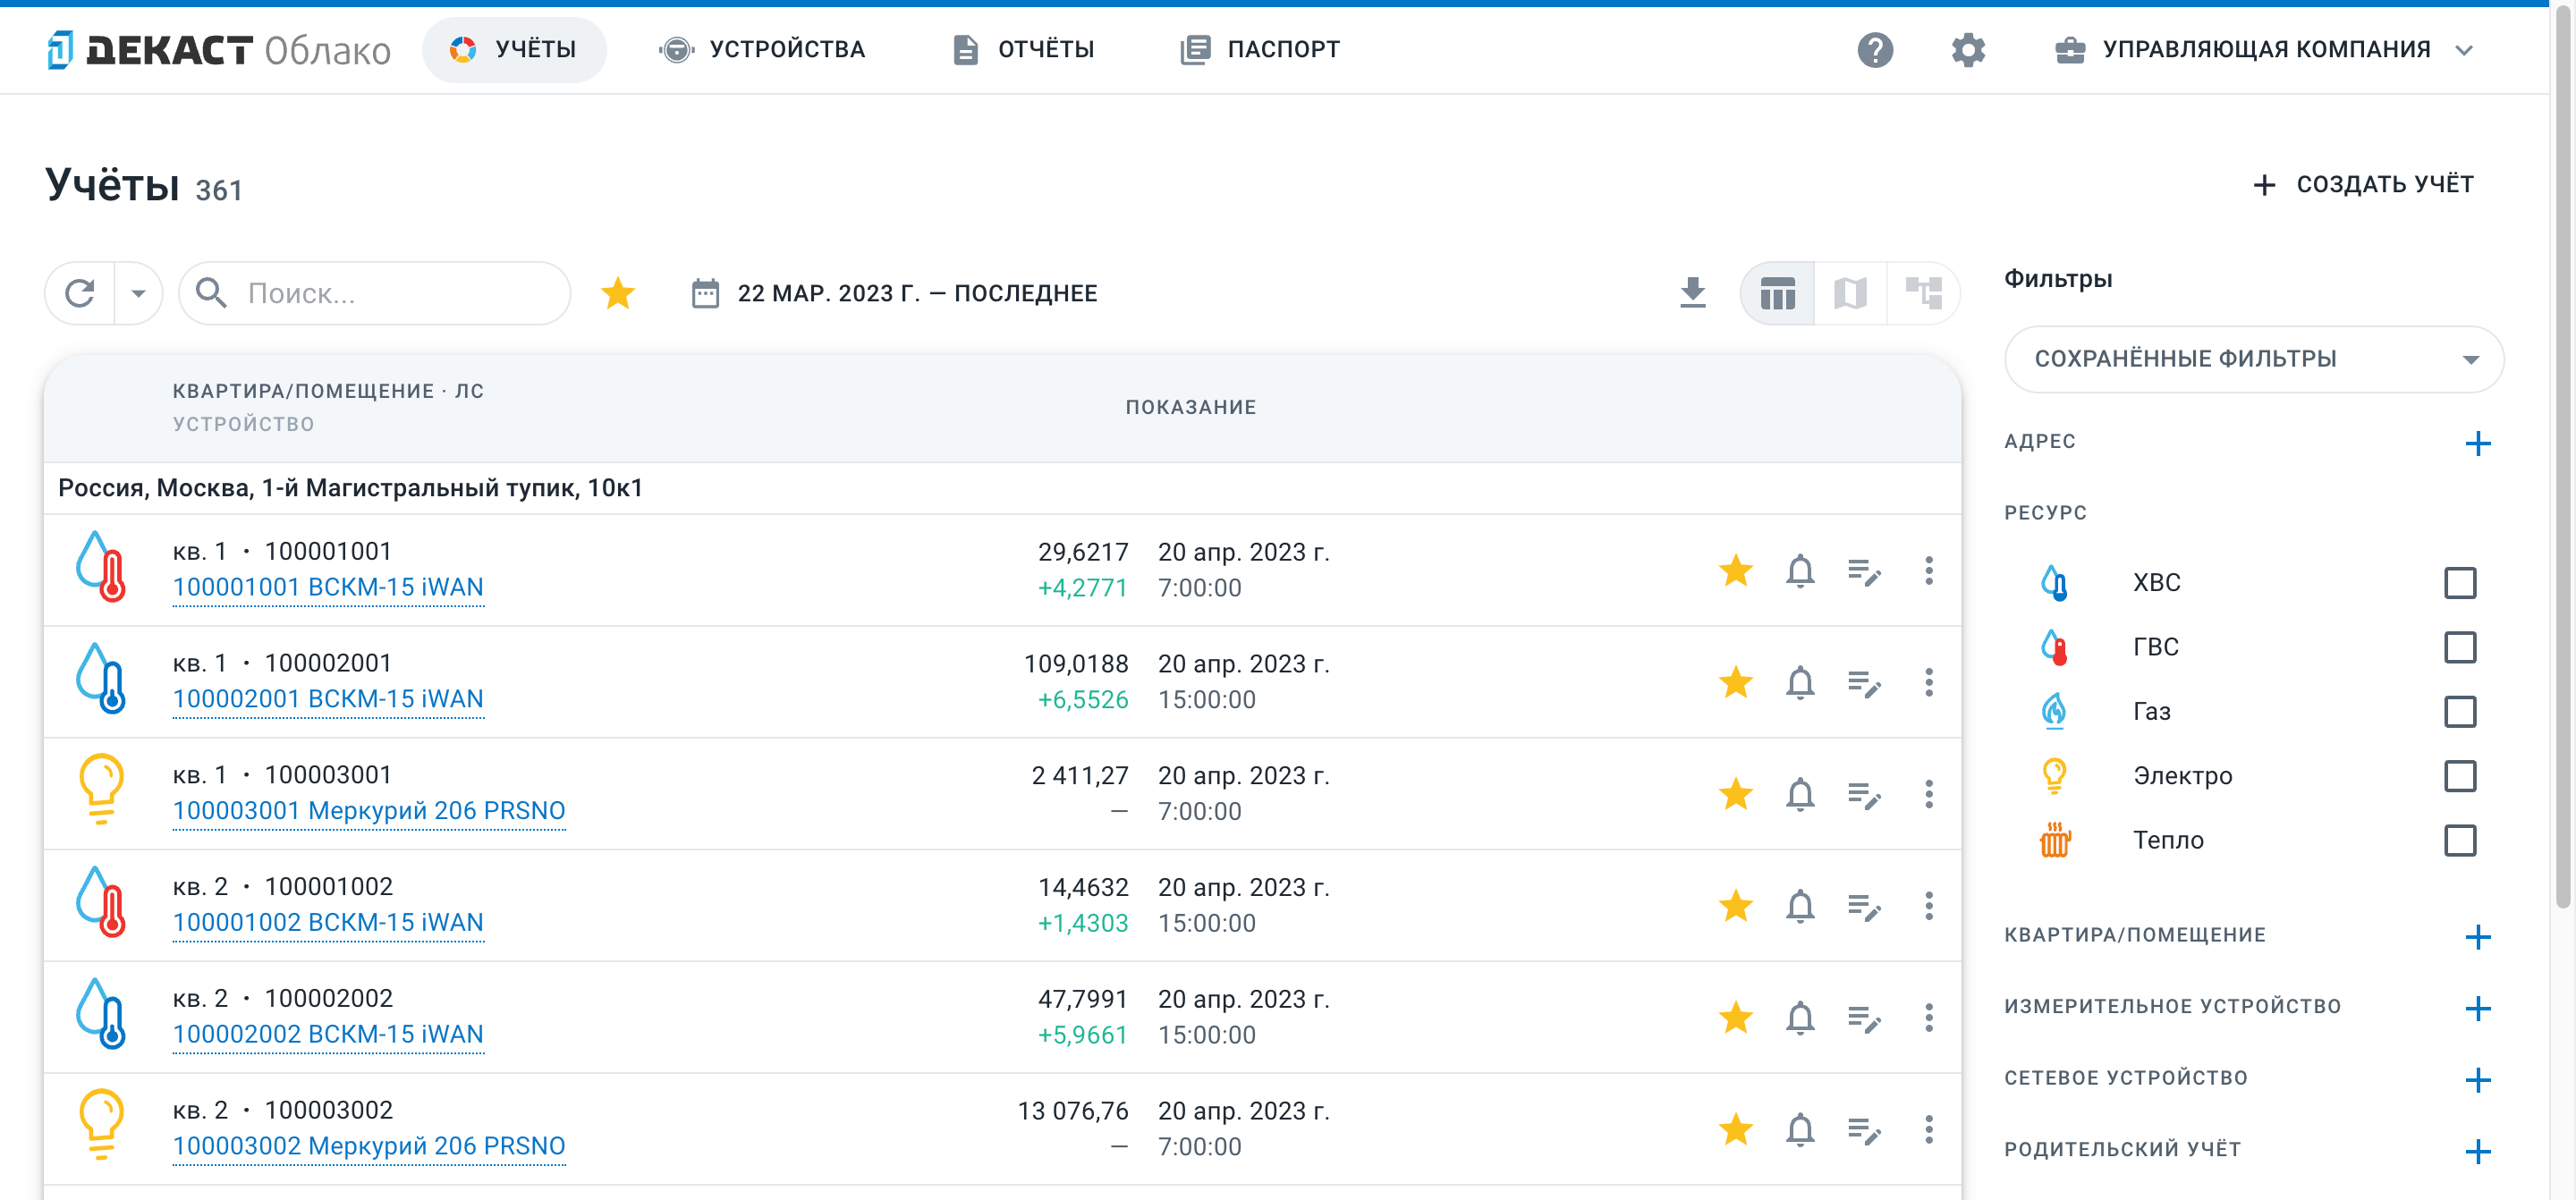Viewport: 2576px width, 1200px height.
Task: Toggle the favorites star filter near search
Action: (618, 293)
